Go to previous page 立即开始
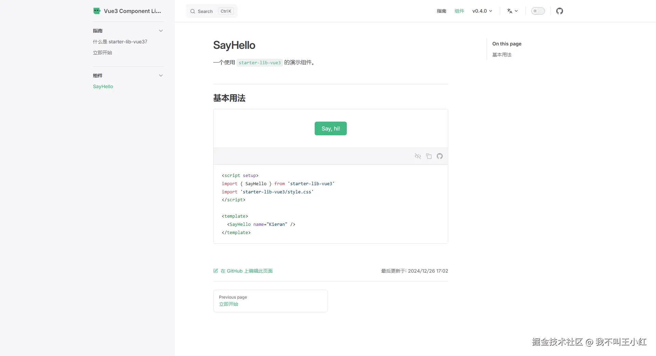 pyautogui.click(x=228, y=304)
